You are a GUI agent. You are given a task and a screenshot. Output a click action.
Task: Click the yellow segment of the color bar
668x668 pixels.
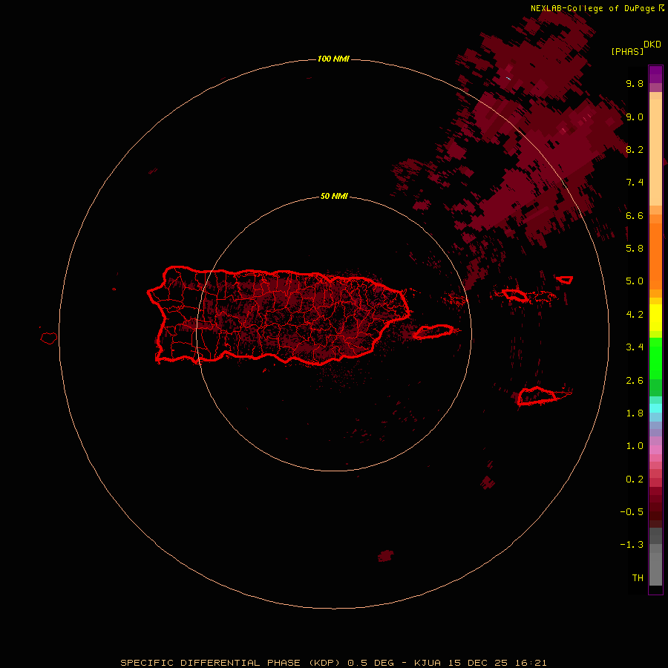pos(655,318)
